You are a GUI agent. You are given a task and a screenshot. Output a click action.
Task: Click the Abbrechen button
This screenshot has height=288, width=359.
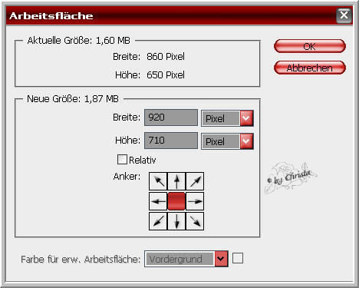tap(310, 68)
